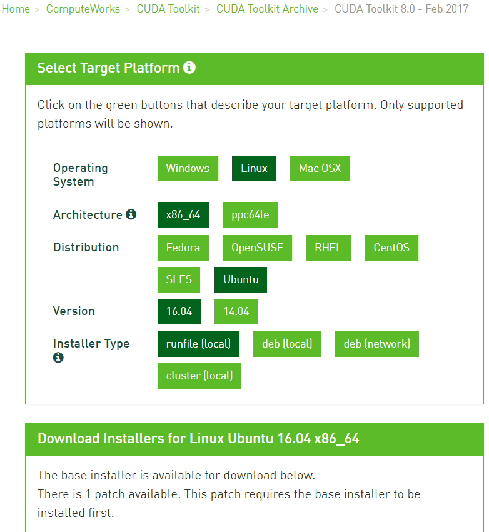Choose deb (local) installer type
This screenshot has height=532, width=489.
click(287, 344)
